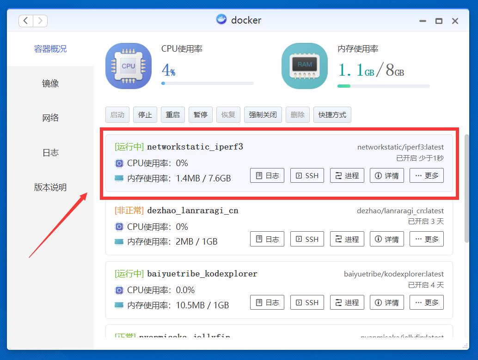Open logs for networkstatic_iperf3 container
Image resolution: width=478 pixels, height=360 pixels.
pos(267,175)
